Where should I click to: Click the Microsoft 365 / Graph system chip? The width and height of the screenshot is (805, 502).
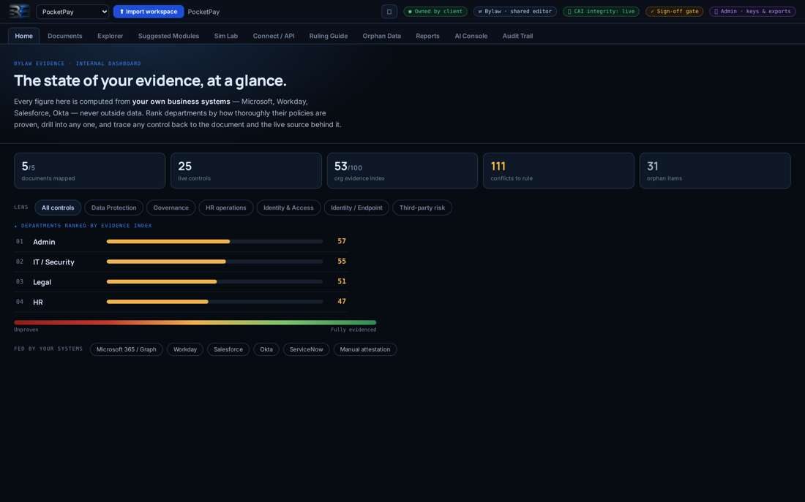[127, 349]
